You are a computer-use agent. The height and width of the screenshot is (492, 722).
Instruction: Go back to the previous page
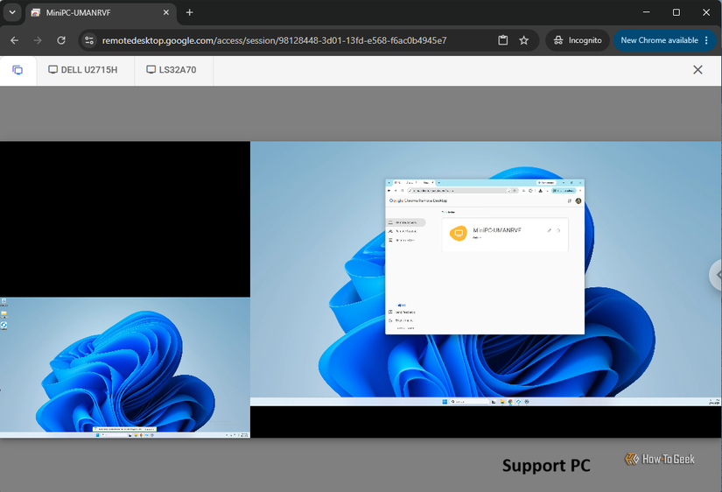[14, 40]
